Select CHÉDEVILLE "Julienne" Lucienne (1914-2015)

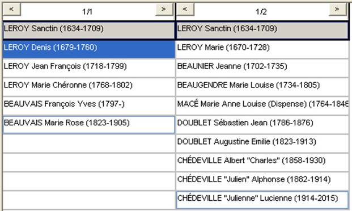coord(262,200)
